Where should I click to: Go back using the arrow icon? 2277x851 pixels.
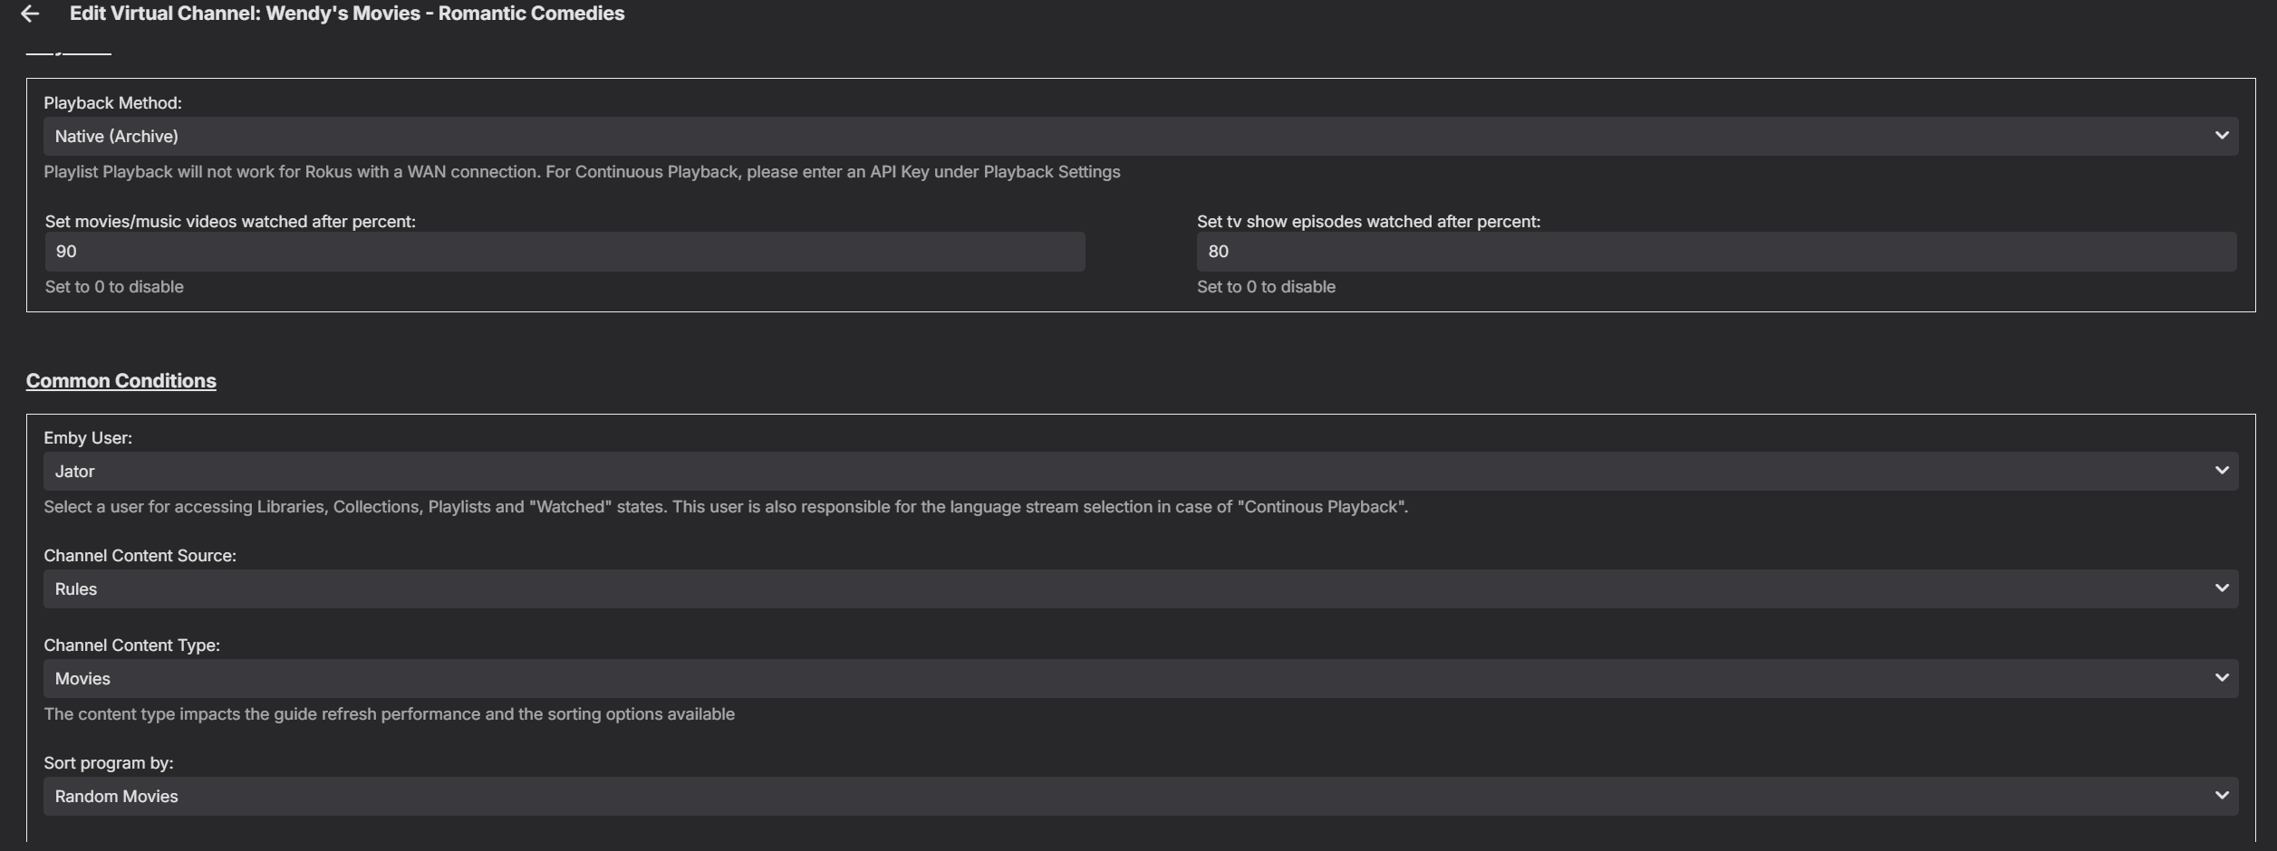click(x=30, y=14)
